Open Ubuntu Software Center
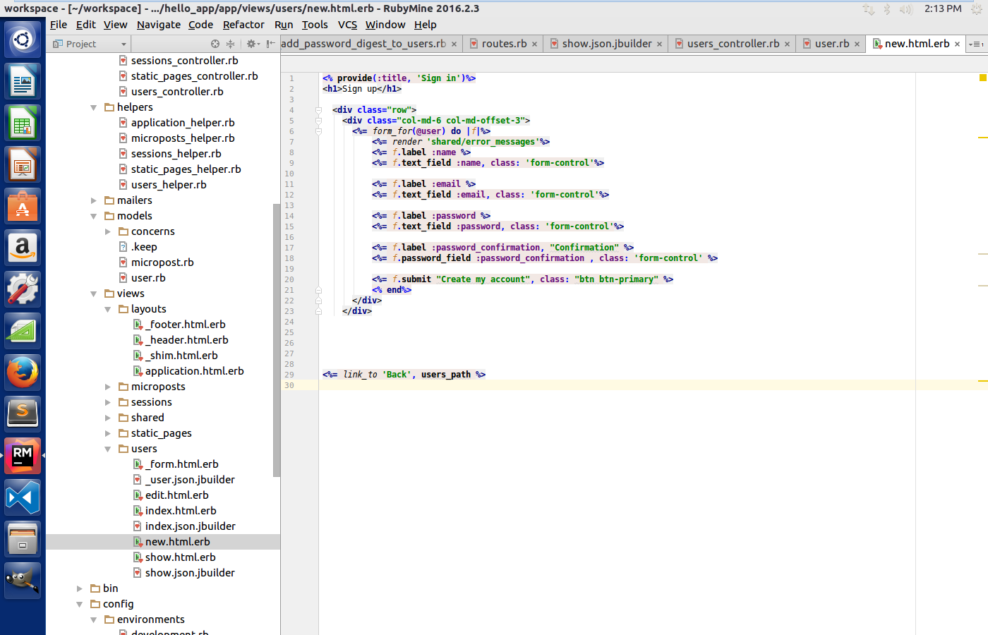The height and width of the screenshot is (635, 988). tap(23, 206)
